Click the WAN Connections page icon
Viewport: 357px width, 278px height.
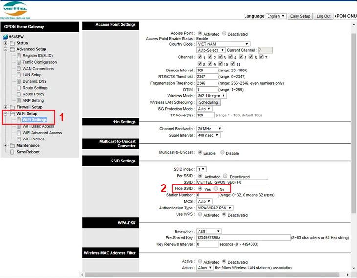point(19,69)
